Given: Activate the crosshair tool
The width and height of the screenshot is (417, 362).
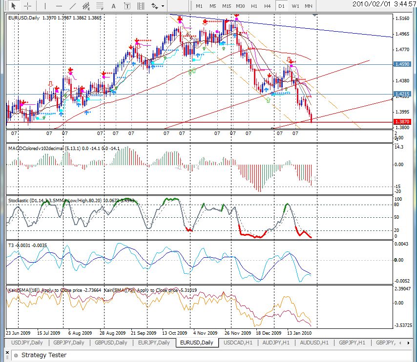Looking at the screenshot, I should [x=28, y=6].
